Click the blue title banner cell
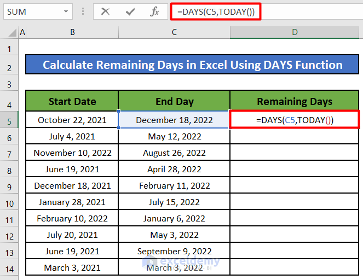 [192, 65]
